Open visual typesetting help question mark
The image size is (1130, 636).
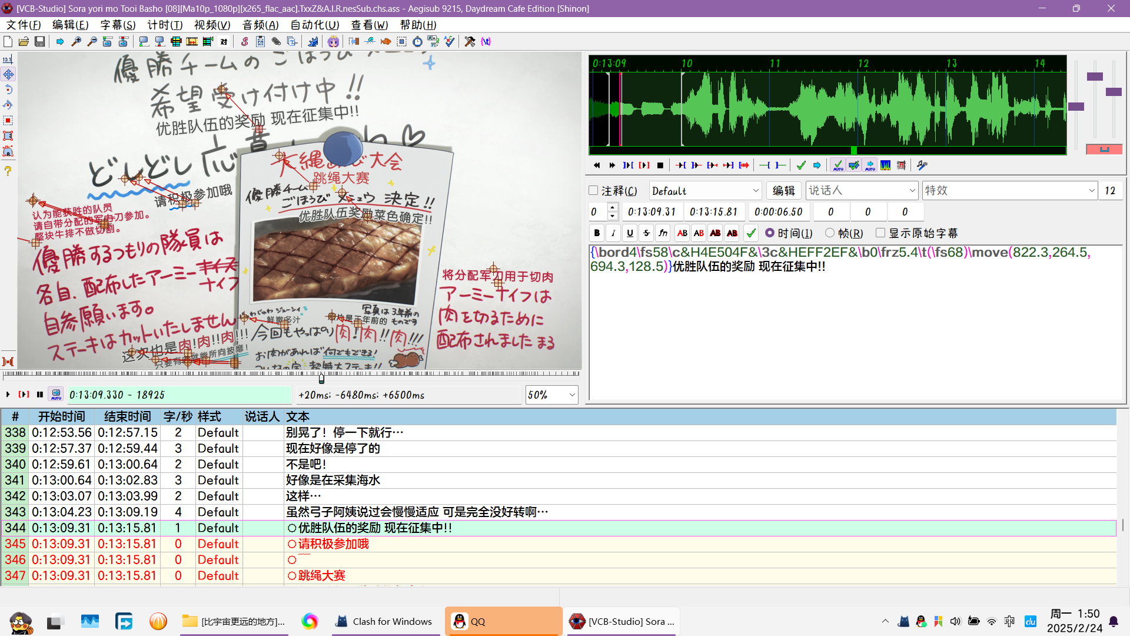8,171
